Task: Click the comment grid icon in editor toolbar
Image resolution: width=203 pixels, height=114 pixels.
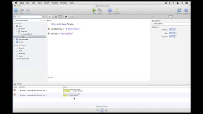Action: 56,17
